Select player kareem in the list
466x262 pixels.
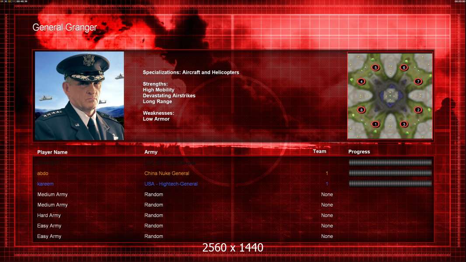coord(45,184)
